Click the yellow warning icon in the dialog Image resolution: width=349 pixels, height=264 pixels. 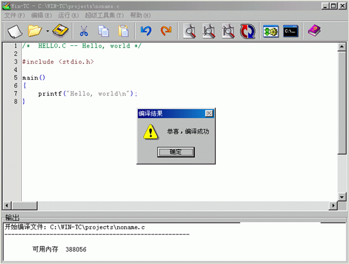[x=151, y=132]
